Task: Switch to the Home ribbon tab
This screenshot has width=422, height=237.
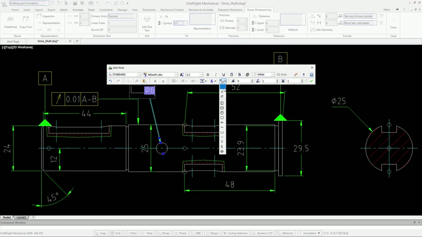Action: coord(15,10)
